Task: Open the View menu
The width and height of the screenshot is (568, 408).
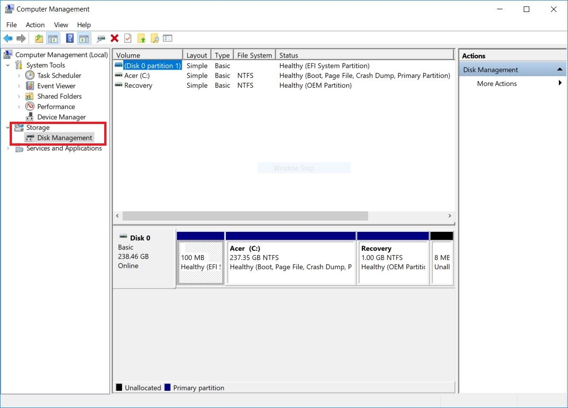Action: click(61, 25)
